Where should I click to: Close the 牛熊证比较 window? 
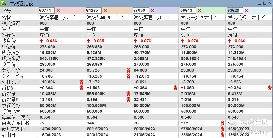(270, 3)
